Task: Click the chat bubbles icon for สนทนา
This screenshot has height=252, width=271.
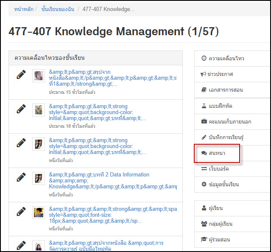Action: 204,153
